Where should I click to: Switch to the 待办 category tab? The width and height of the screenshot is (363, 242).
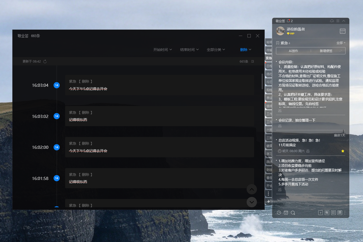(269, 74)
